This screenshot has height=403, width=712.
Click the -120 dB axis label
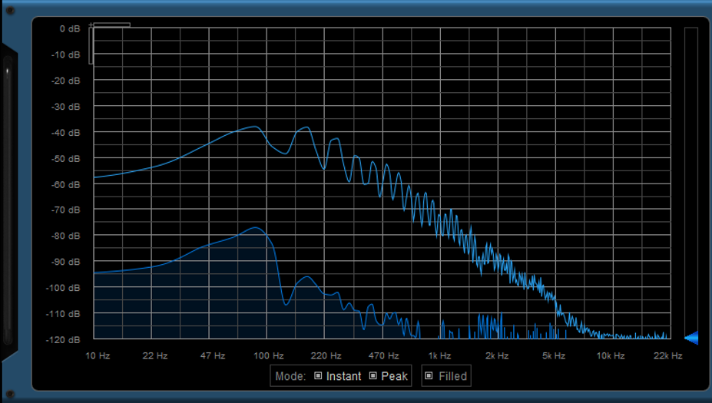tap(63, 339)
